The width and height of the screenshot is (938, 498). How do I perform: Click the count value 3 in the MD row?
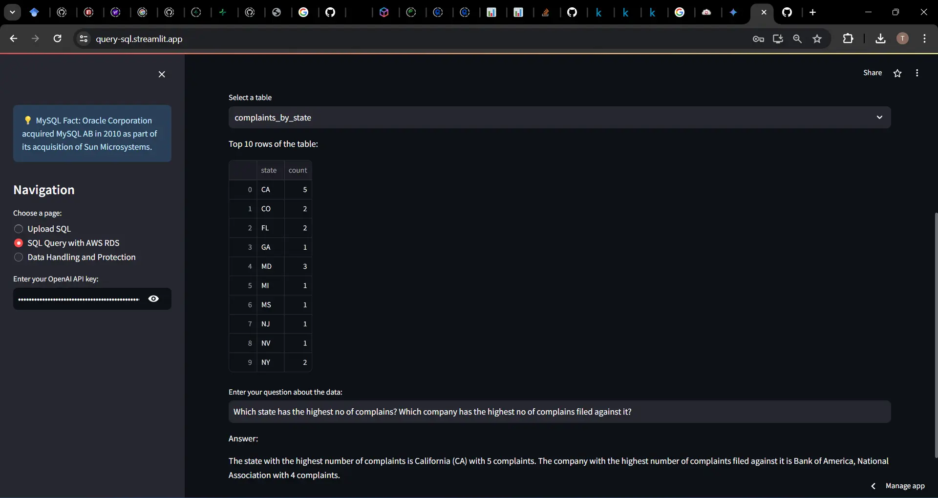(x=298, y=266)
